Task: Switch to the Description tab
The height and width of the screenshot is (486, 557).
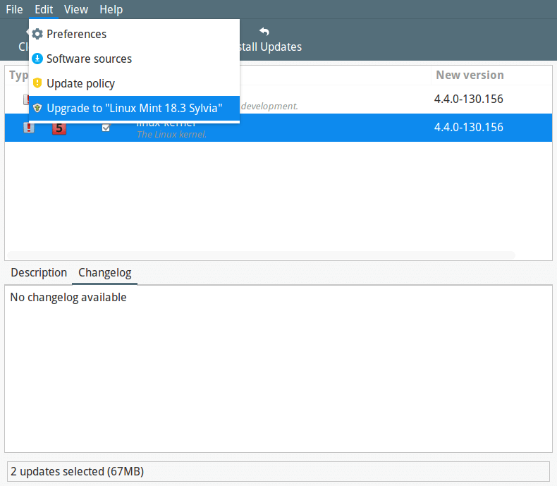Action: (39, 272)
